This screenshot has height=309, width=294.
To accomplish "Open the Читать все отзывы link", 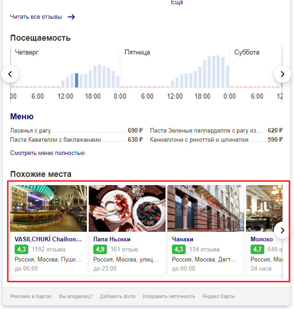I will pos(36,17).
